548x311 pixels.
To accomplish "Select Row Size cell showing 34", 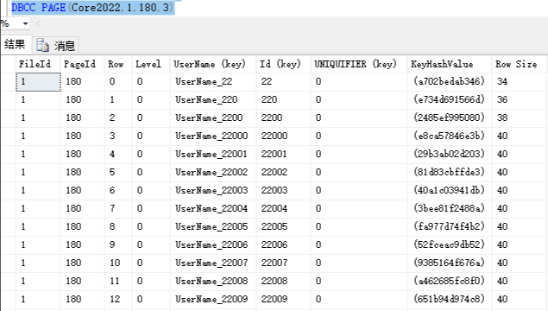I will [520, 81].
